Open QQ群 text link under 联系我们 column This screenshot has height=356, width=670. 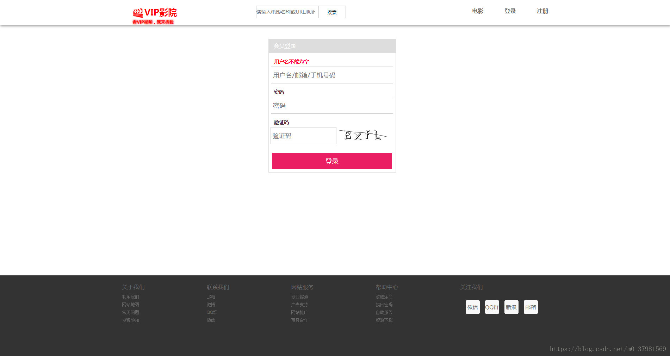(x=212, y=312)
